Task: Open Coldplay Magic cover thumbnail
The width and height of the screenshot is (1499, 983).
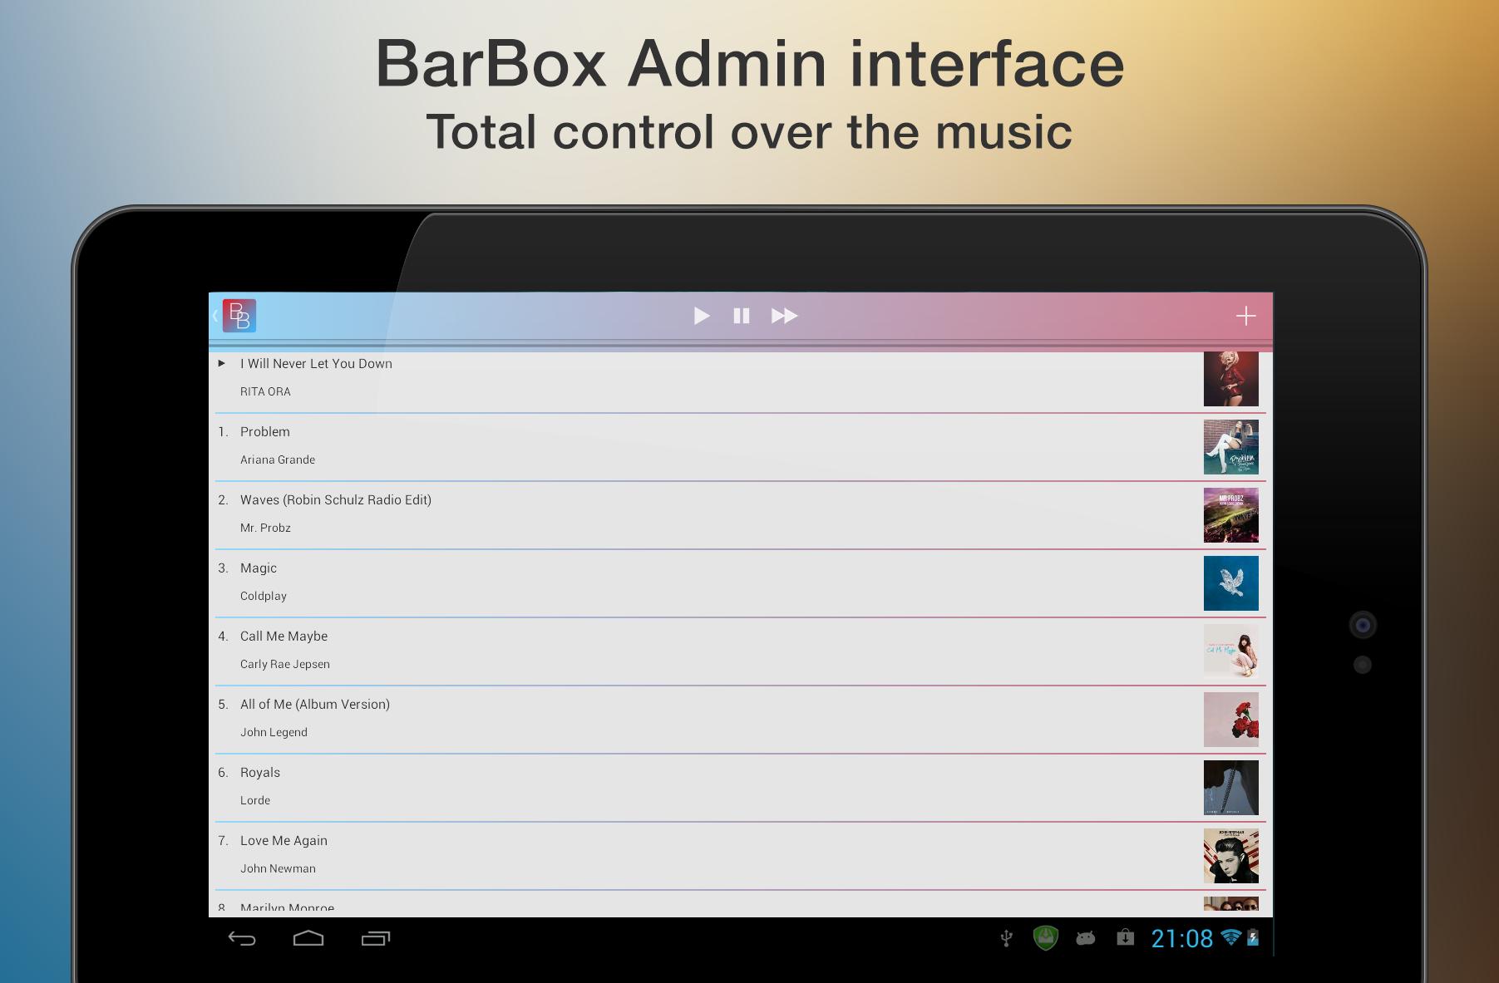Action: pos(1231,583)
